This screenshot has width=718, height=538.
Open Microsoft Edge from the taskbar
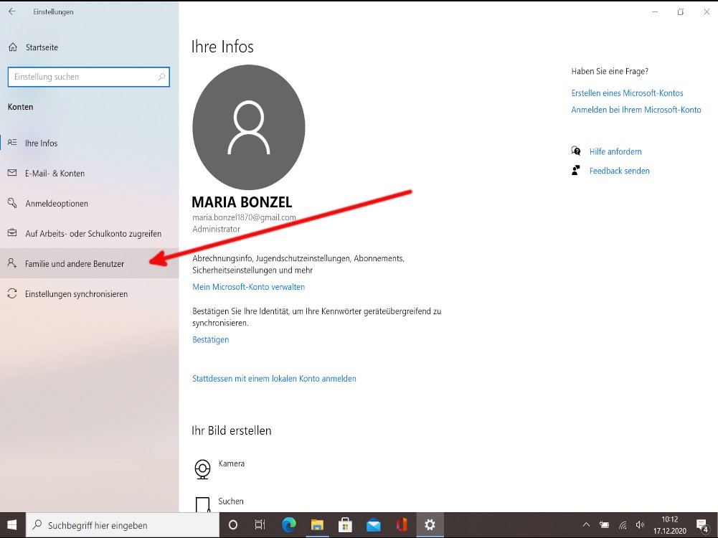(x=288, y=524)
